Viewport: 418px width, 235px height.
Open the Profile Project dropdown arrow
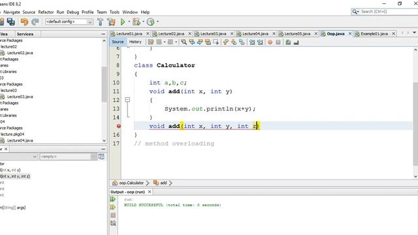[x=157, y=22]
